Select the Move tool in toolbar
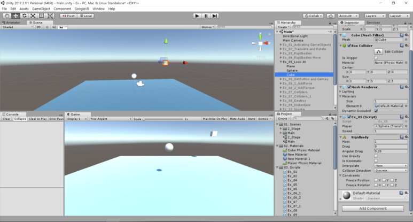 16,16
